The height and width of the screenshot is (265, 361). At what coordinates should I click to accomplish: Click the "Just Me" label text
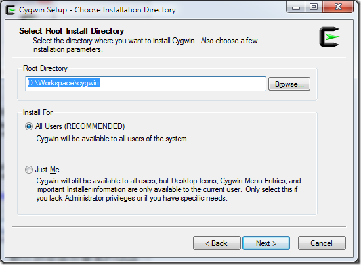pos(47,170)
